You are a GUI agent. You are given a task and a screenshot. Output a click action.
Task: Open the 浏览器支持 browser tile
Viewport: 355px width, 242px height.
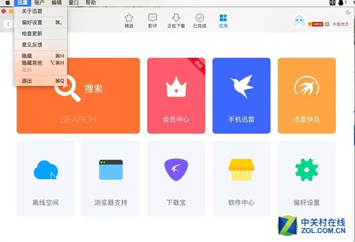[111, 178]
